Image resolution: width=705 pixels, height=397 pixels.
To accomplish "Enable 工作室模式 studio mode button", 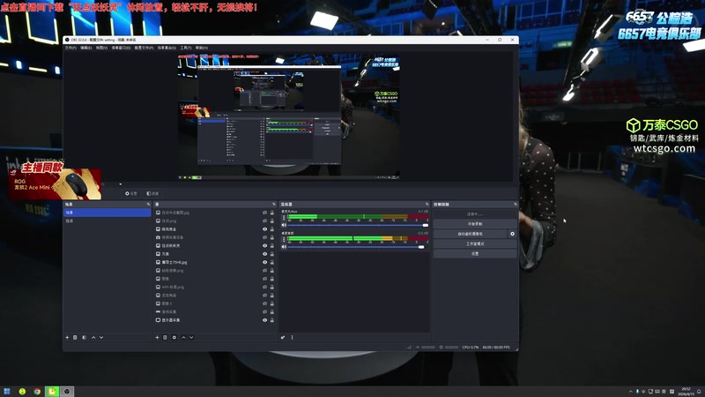I will pos(475,243).
